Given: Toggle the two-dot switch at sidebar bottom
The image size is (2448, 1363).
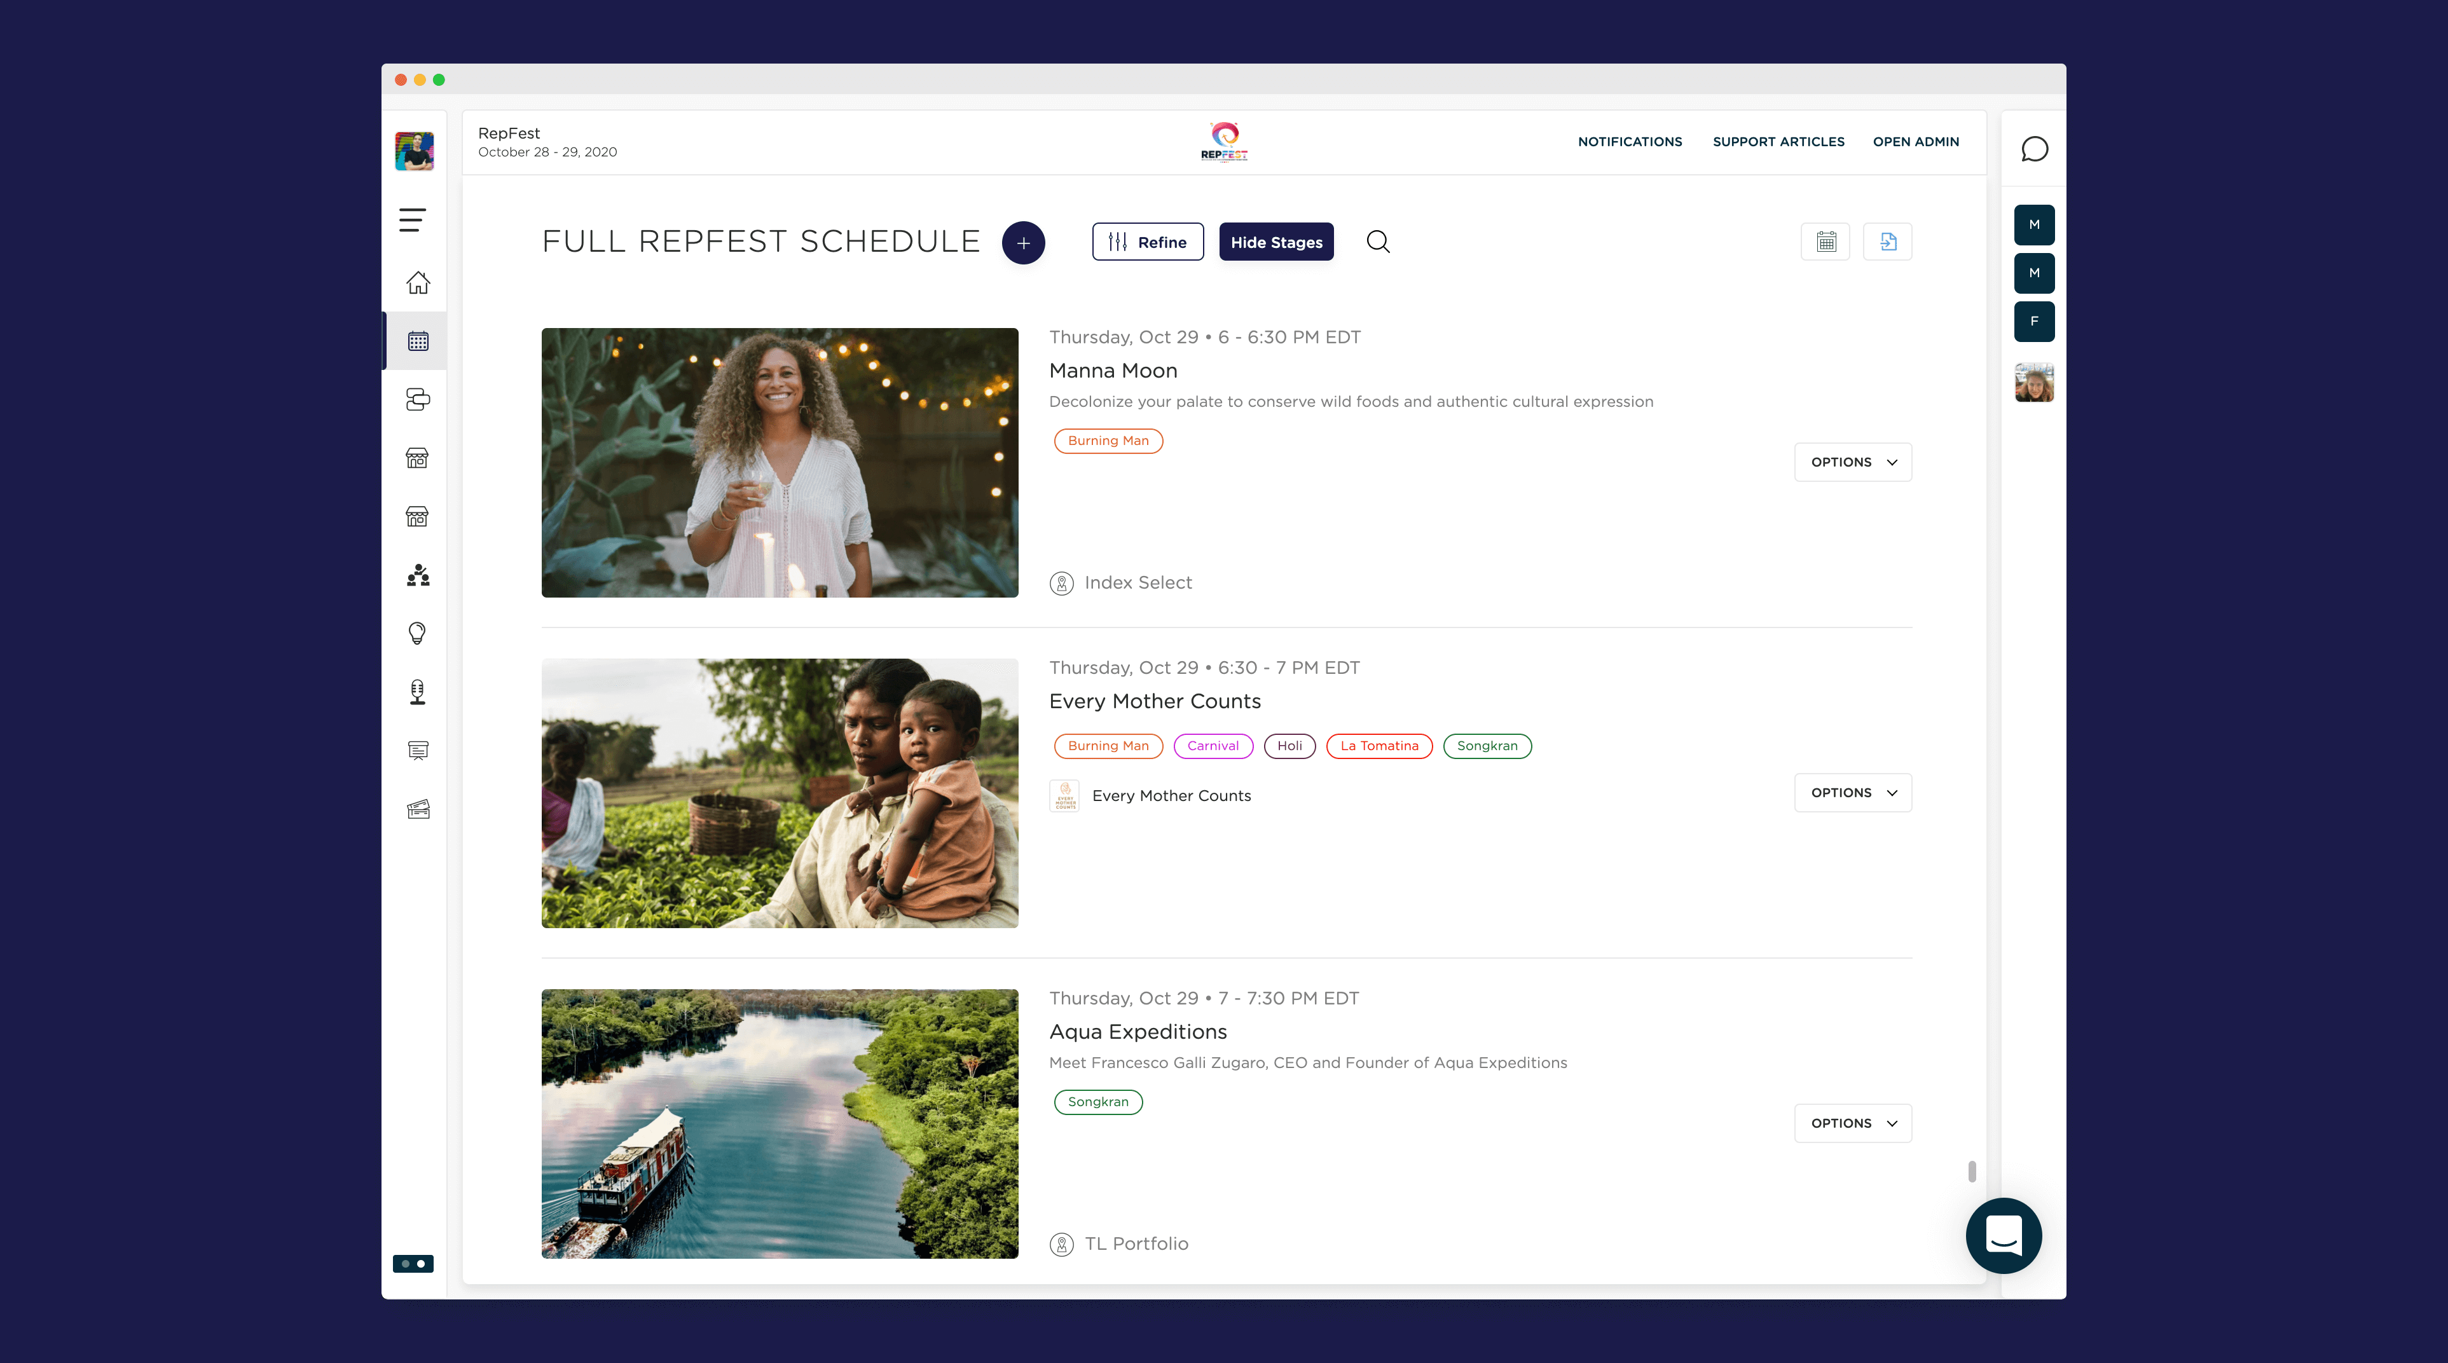Looking at the screenshot, I should tap(413, 1263).
